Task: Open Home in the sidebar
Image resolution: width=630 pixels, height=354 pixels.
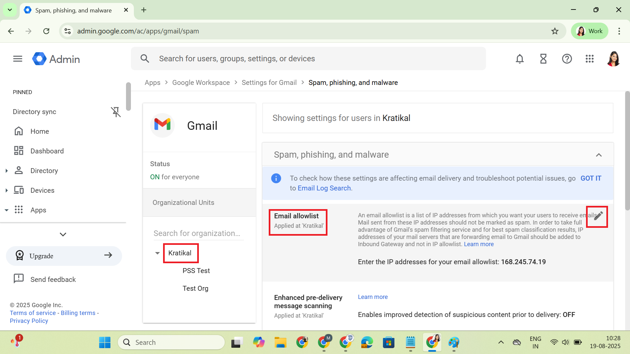Action: [40, 131]
